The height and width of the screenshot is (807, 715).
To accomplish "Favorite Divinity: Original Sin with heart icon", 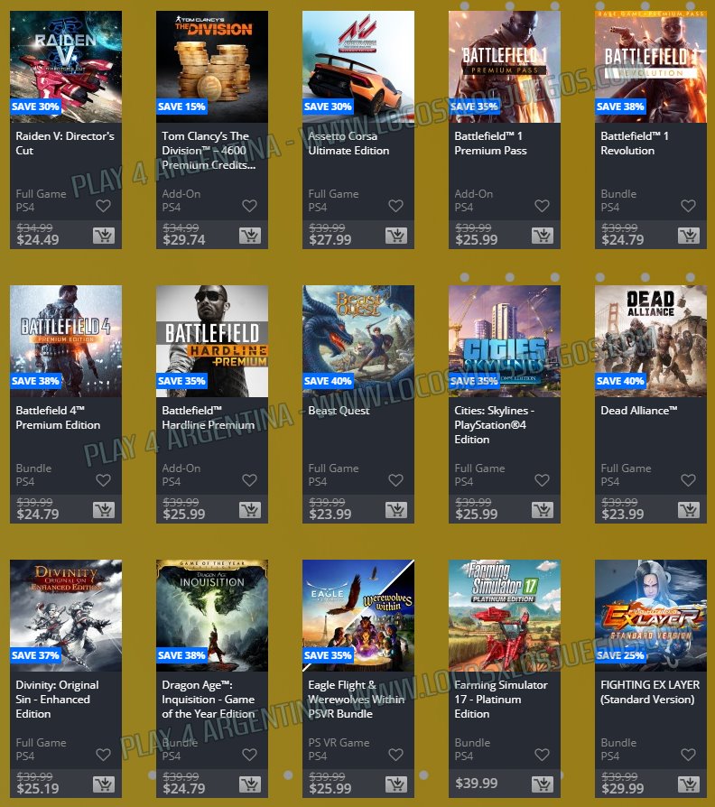I will [x=104, y=755].
